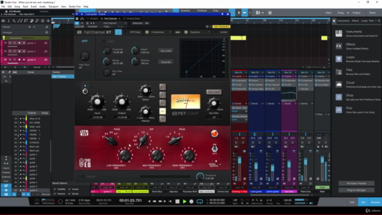Mute the guitar 4 track
The height and width of the screenshot is (215, 382).
point(10,43)
